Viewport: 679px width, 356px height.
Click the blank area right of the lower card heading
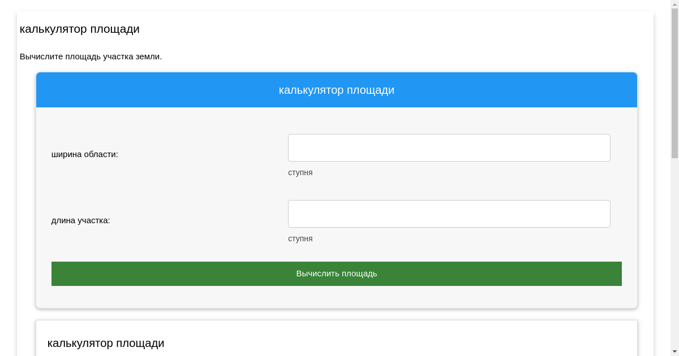tap(396, 343)
